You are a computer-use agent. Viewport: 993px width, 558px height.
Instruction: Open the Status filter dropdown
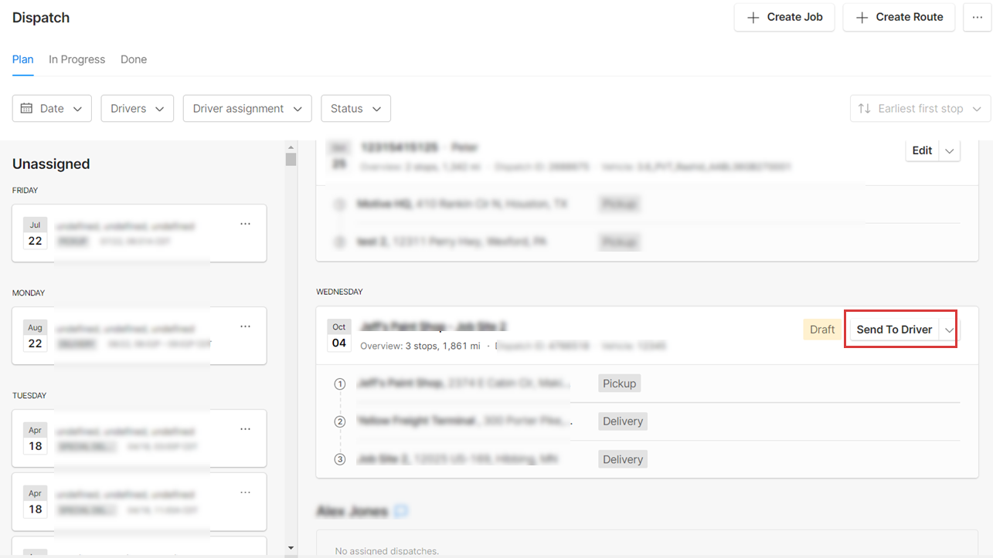click(x=355, y=108)
